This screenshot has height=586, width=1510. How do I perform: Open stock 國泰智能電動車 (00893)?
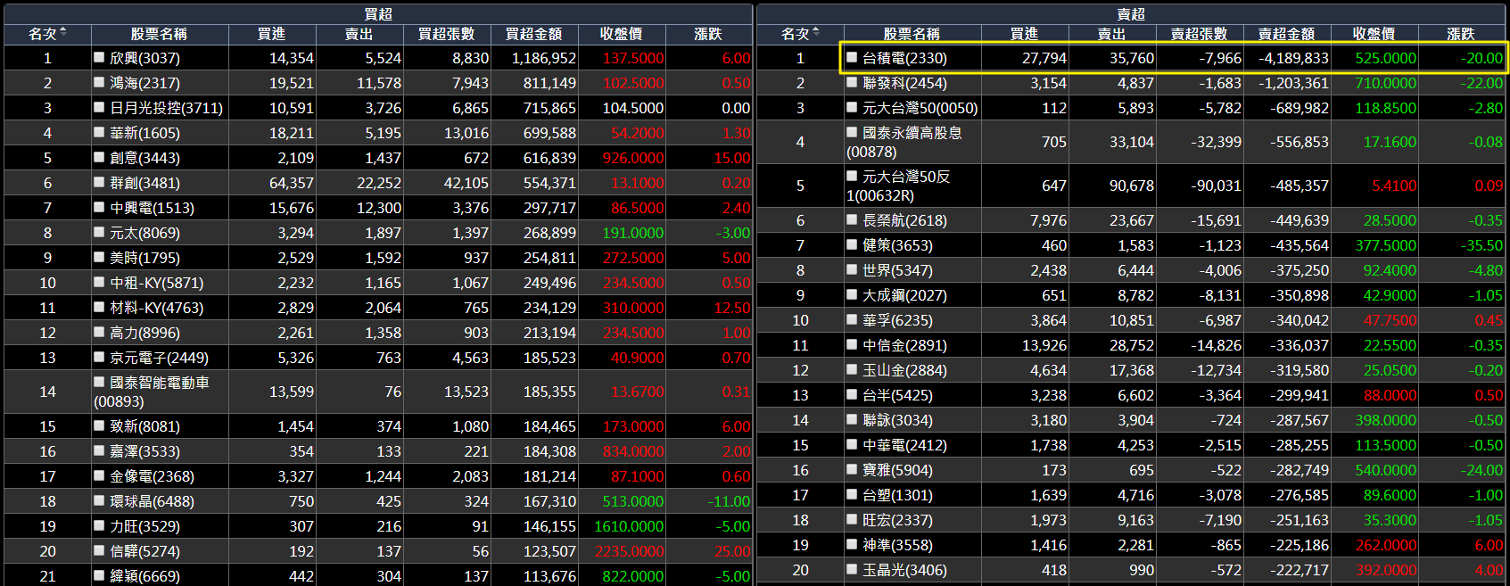(x=152, y=392)
